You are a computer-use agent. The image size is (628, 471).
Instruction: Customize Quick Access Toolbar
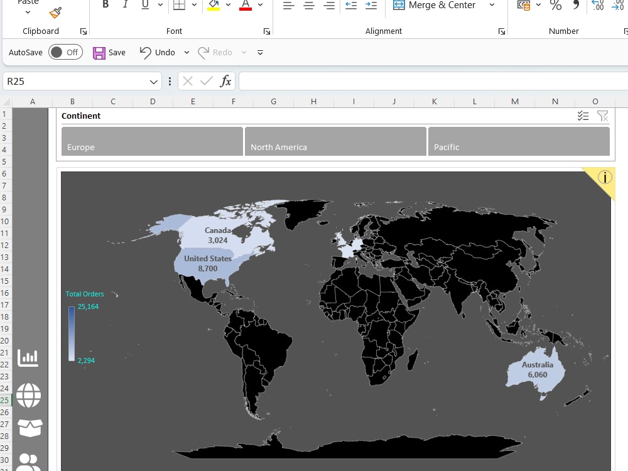(260, 53)
